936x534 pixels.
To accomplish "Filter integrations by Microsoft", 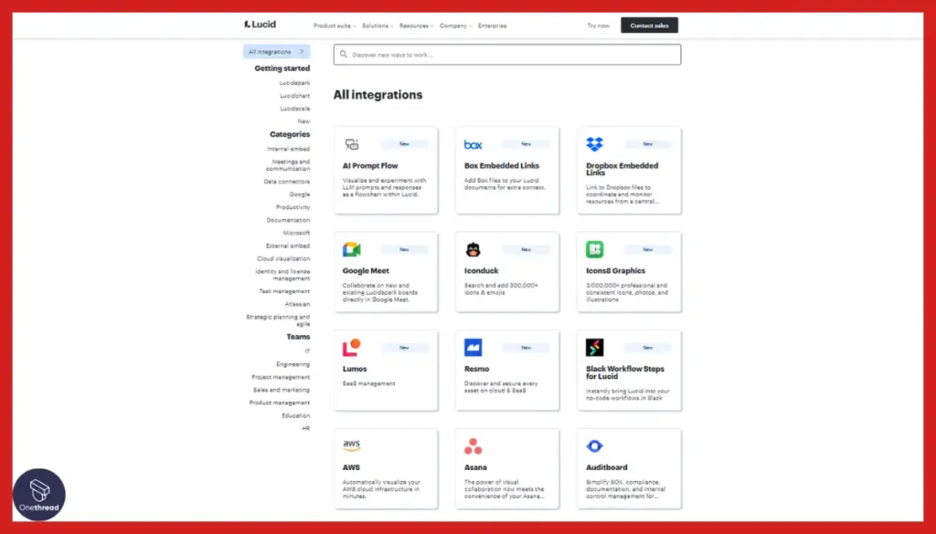I will tap(297, 233).
